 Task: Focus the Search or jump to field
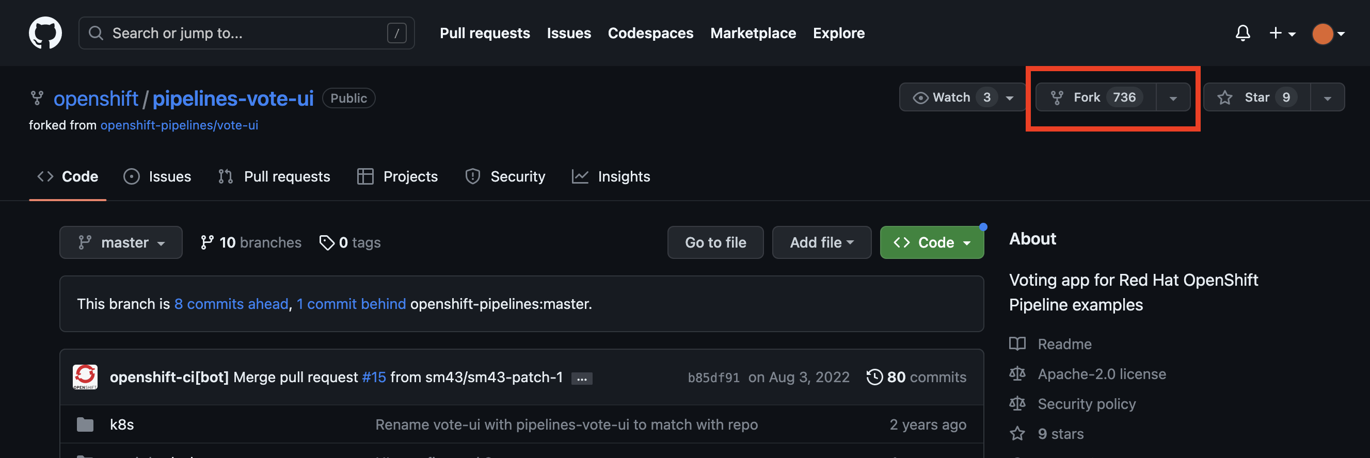(x=246, y=33)
